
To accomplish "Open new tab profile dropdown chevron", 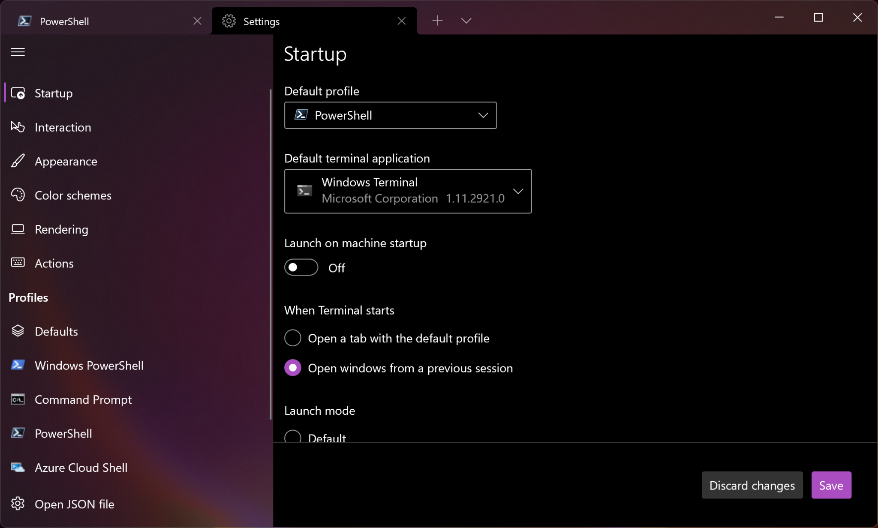I will coord(466,21).
